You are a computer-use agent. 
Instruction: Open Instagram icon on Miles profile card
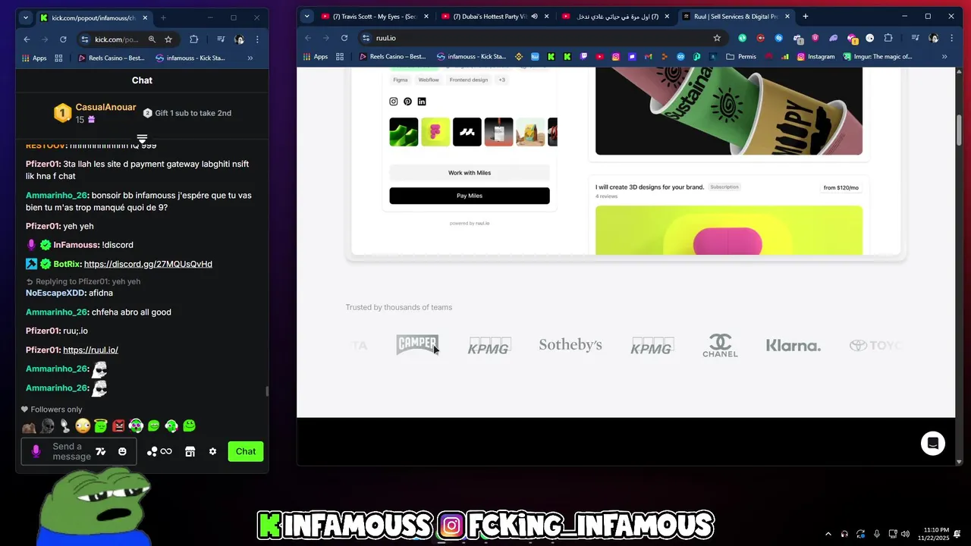click(394, 102)
